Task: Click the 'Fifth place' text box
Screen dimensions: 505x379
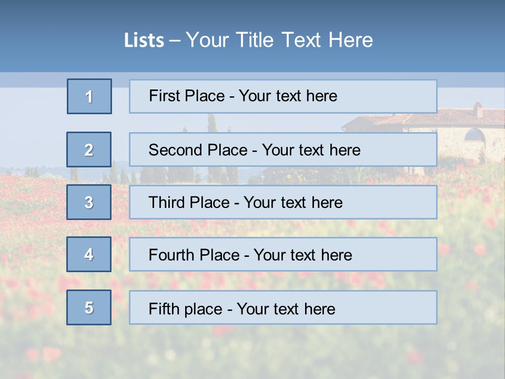Action: 283,307
